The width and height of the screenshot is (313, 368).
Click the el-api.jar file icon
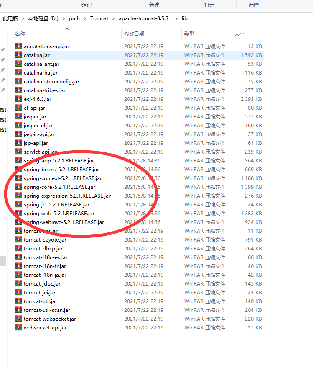[x=19, y=108]
